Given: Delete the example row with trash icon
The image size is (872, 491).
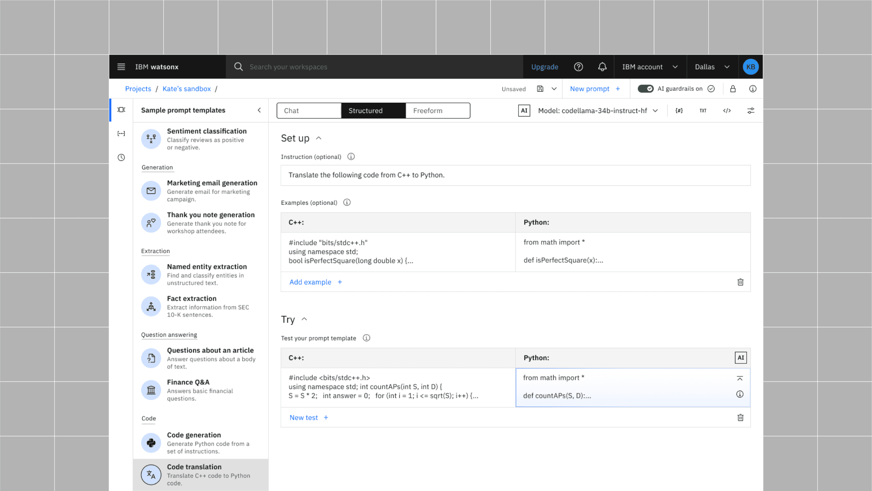Looking at the screenshot, I should (x=740, y=282).
